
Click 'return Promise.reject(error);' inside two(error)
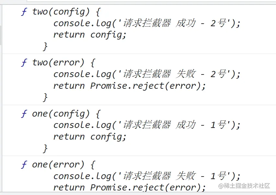(130, 86)
